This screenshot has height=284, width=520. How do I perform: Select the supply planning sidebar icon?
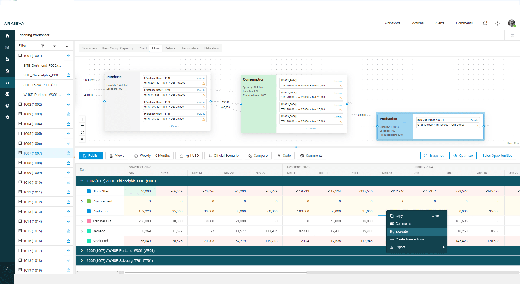pos(7,82)
